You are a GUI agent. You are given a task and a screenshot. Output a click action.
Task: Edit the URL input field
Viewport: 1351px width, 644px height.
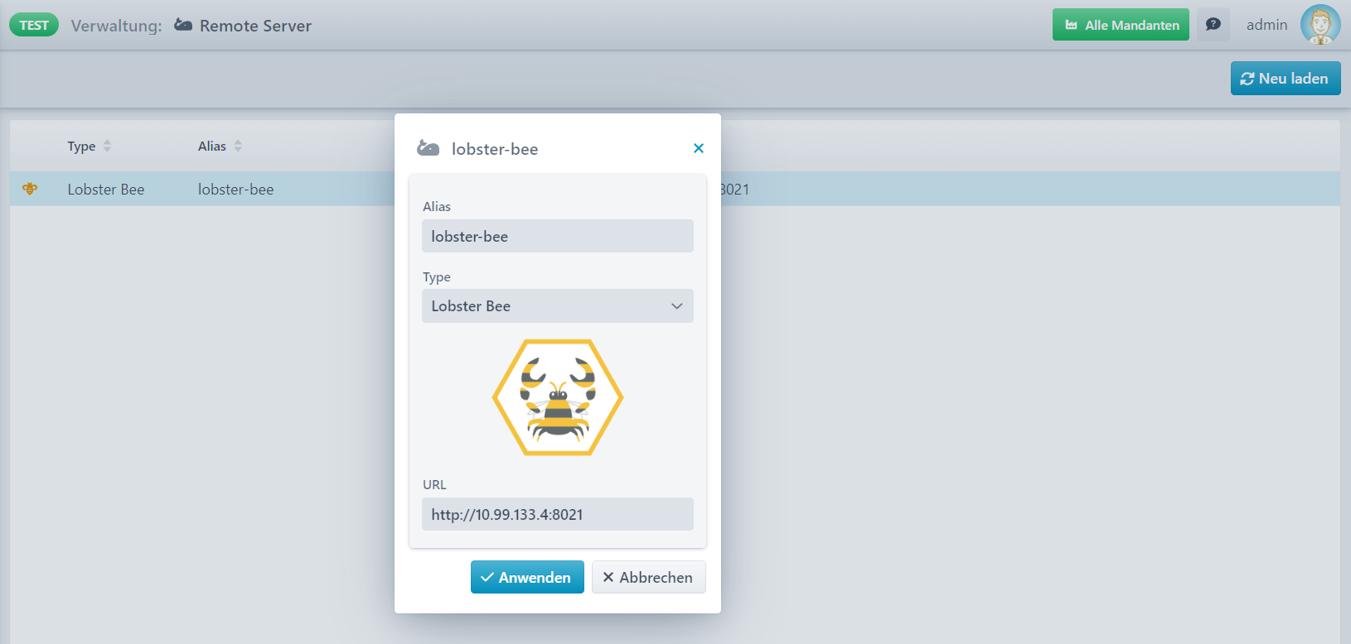pyautogui.click(x=558, y=514)
